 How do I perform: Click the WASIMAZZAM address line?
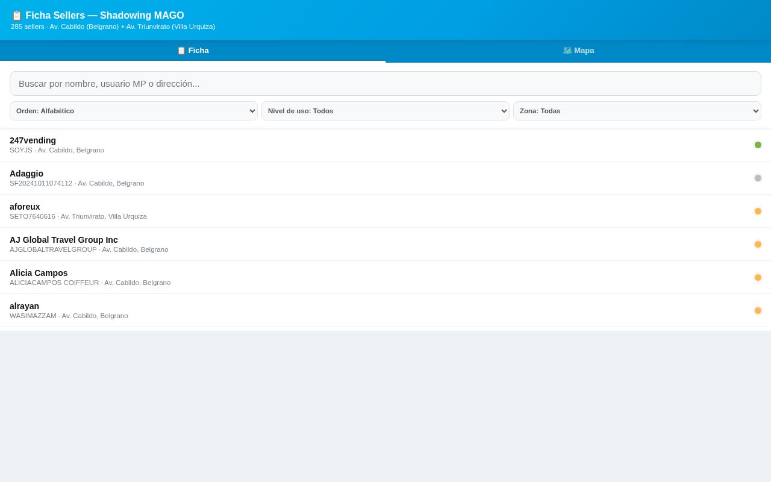point(69,316)
